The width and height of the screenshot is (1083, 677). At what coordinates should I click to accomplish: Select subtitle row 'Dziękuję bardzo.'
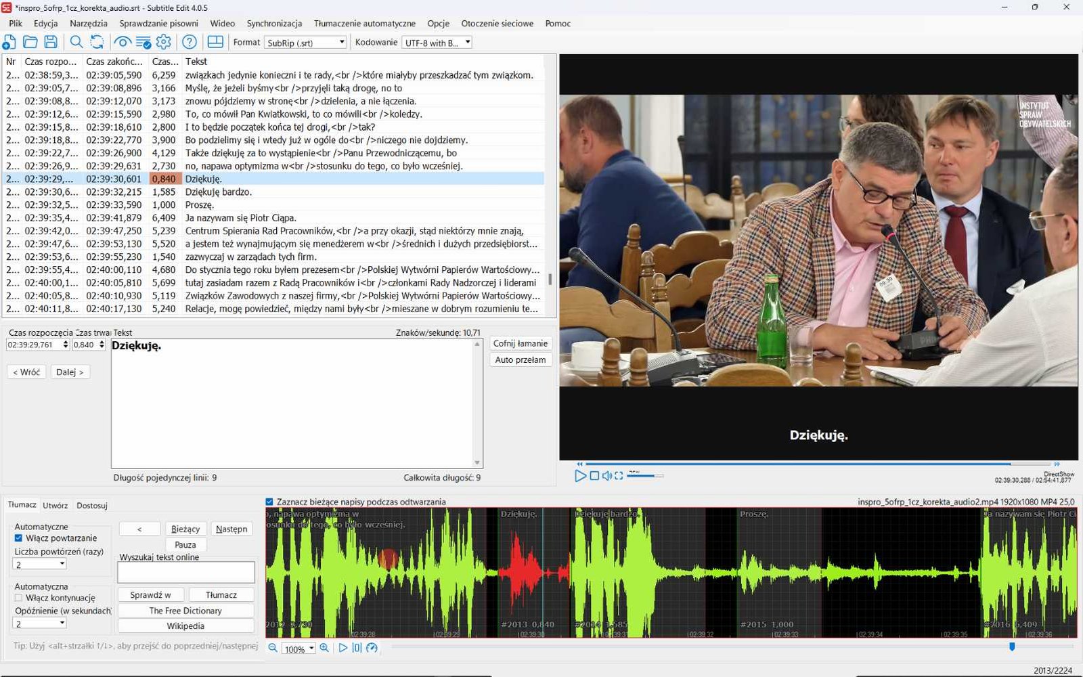(x=273, y=192)
